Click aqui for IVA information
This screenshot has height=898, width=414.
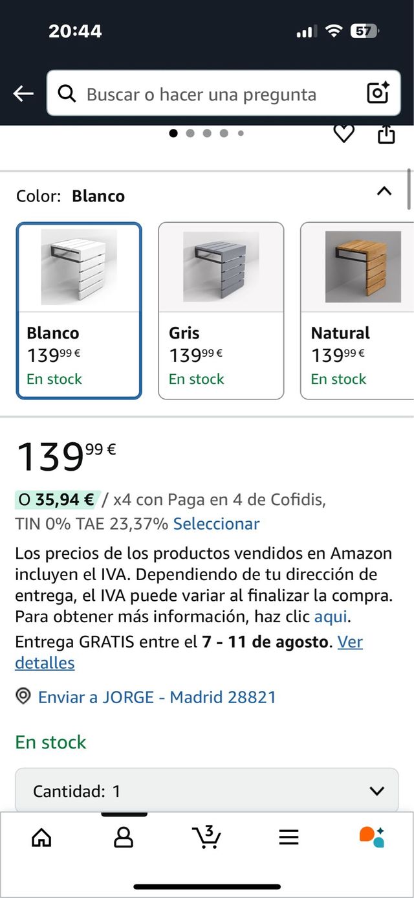pos(330,618)
